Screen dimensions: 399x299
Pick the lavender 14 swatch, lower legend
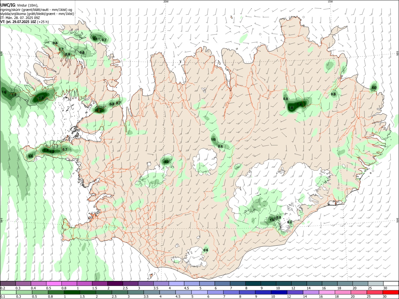pos(311,292)
